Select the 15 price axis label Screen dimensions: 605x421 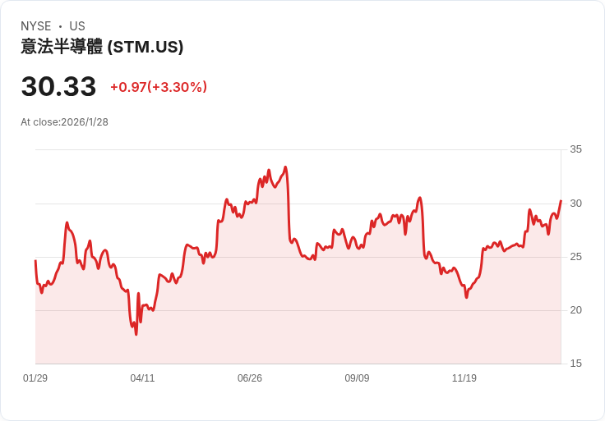click(576, 364)
